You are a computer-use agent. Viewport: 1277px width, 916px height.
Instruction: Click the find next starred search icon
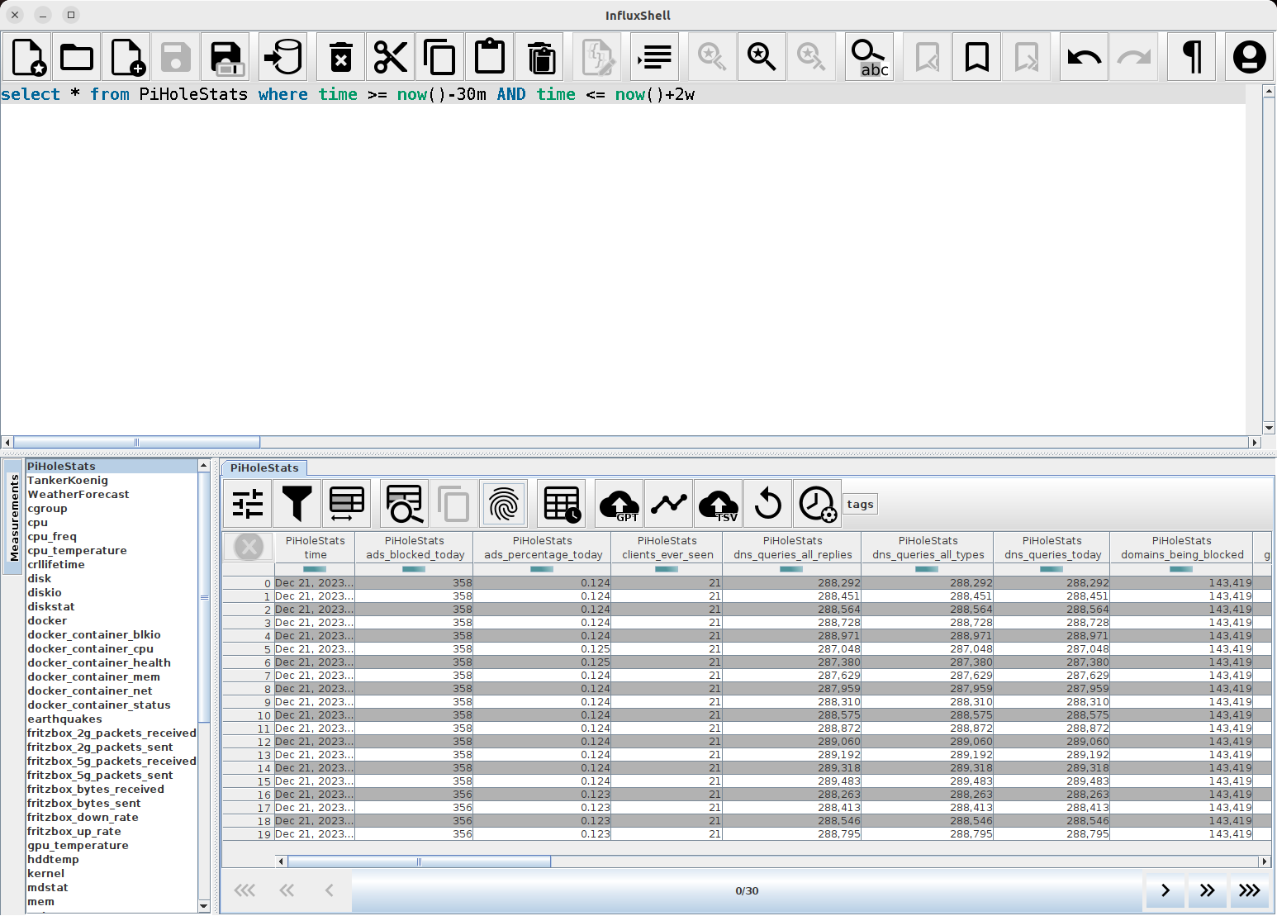[811, 57]
